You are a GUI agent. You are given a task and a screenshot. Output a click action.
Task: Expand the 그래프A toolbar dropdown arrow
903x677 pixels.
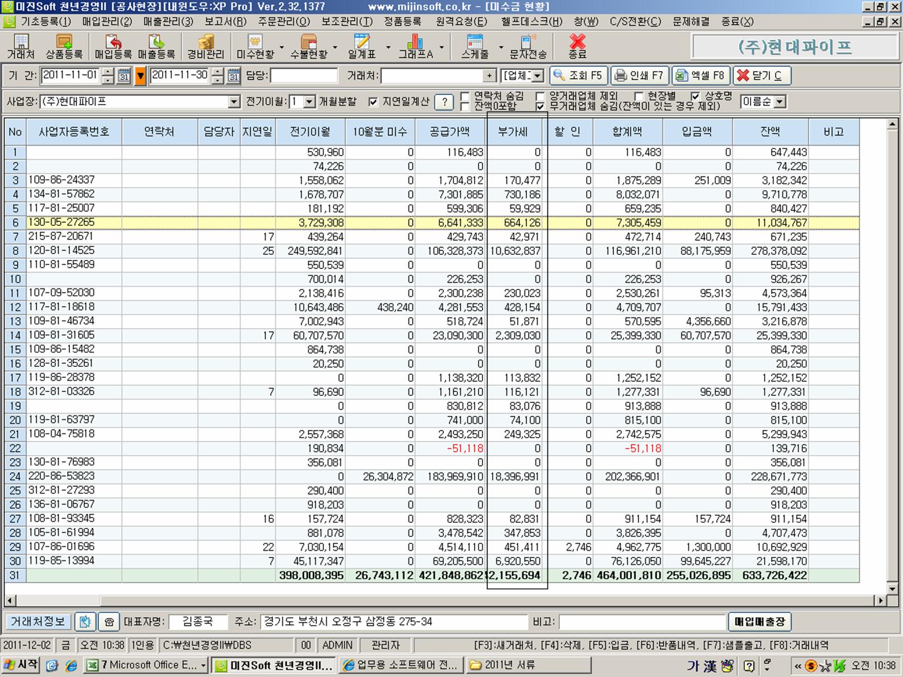(x=442, y=47)
